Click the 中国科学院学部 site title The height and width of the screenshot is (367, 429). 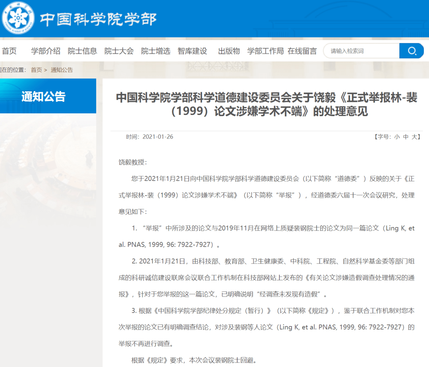click(99, 19)
